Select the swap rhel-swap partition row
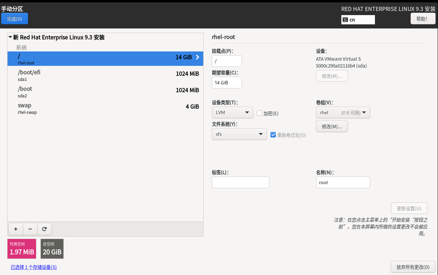 105,108
